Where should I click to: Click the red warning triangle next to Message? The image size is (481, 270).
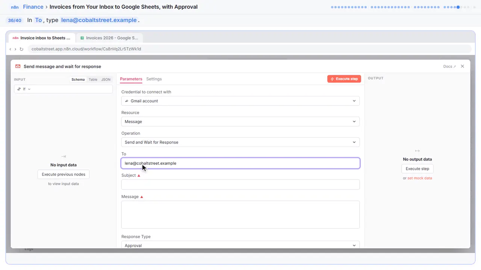[x=142, y=197]
